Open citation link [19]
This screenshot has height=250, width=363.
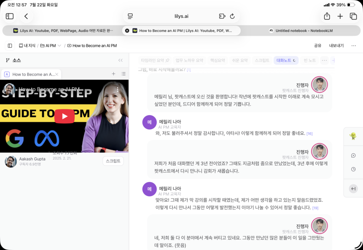coord(315,208)
